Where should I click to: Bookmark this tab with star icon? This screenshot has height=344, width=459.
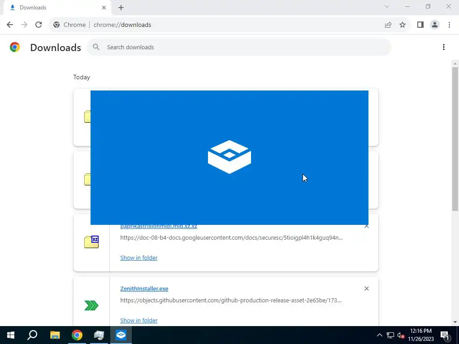403,25
